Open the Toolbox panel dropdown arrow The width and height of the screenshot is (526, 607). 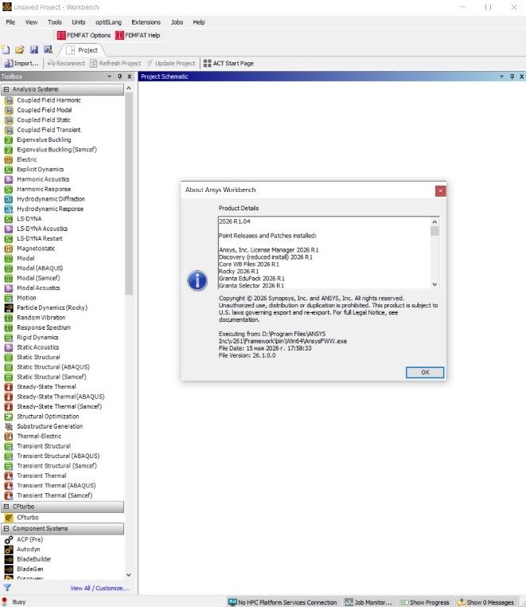click(110, 76)
